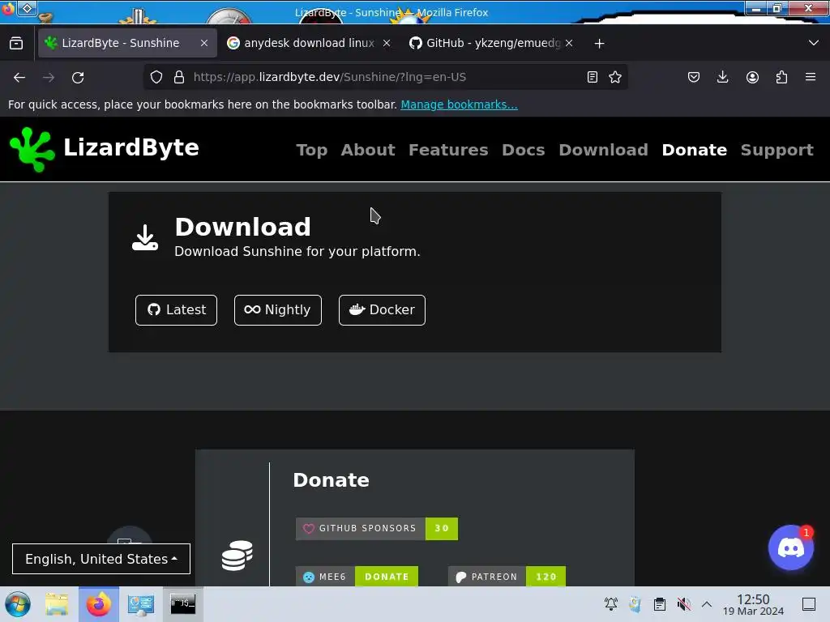
Task: Open the GitHub Sponsors badge
Action: tap(376, 528)
